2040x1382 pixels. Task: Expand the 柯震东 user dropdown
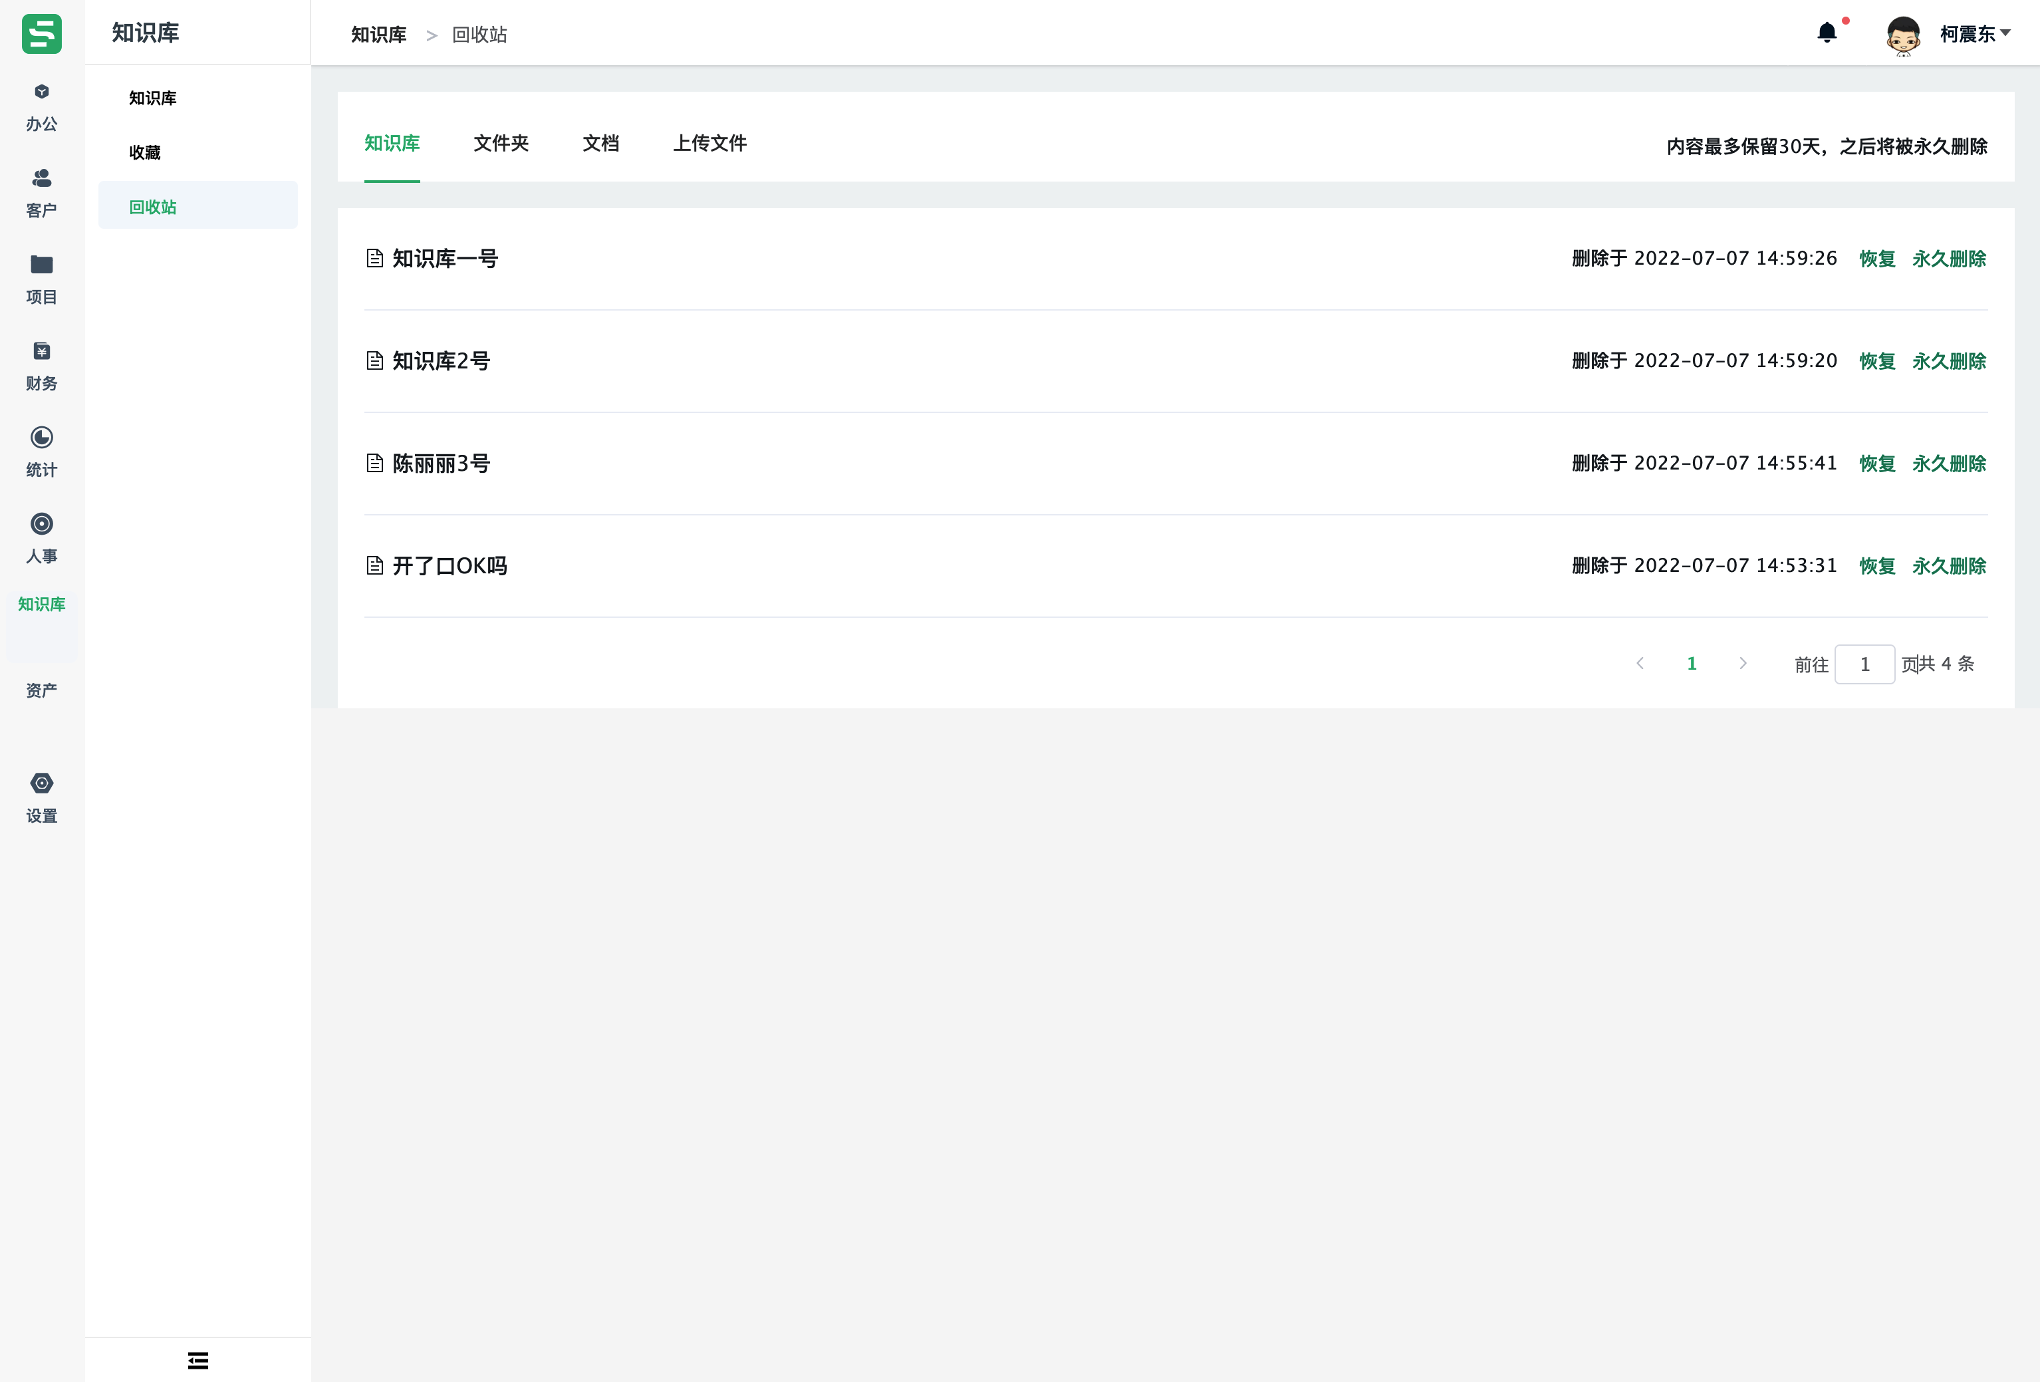(x=1976, y=33)
